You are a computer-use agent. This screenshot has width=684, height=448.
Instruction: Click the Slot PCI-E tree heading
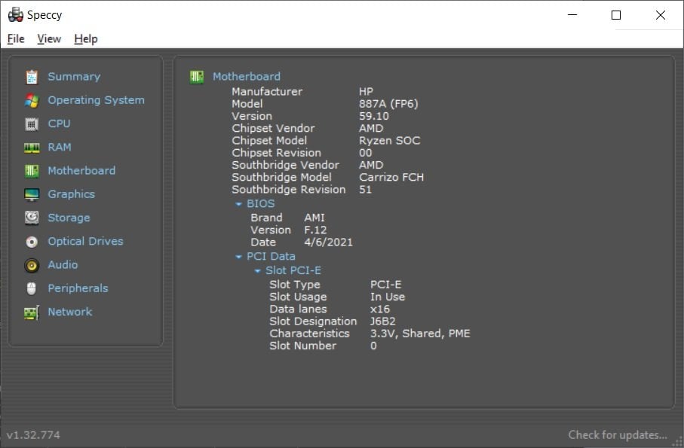tap(293, 270)
